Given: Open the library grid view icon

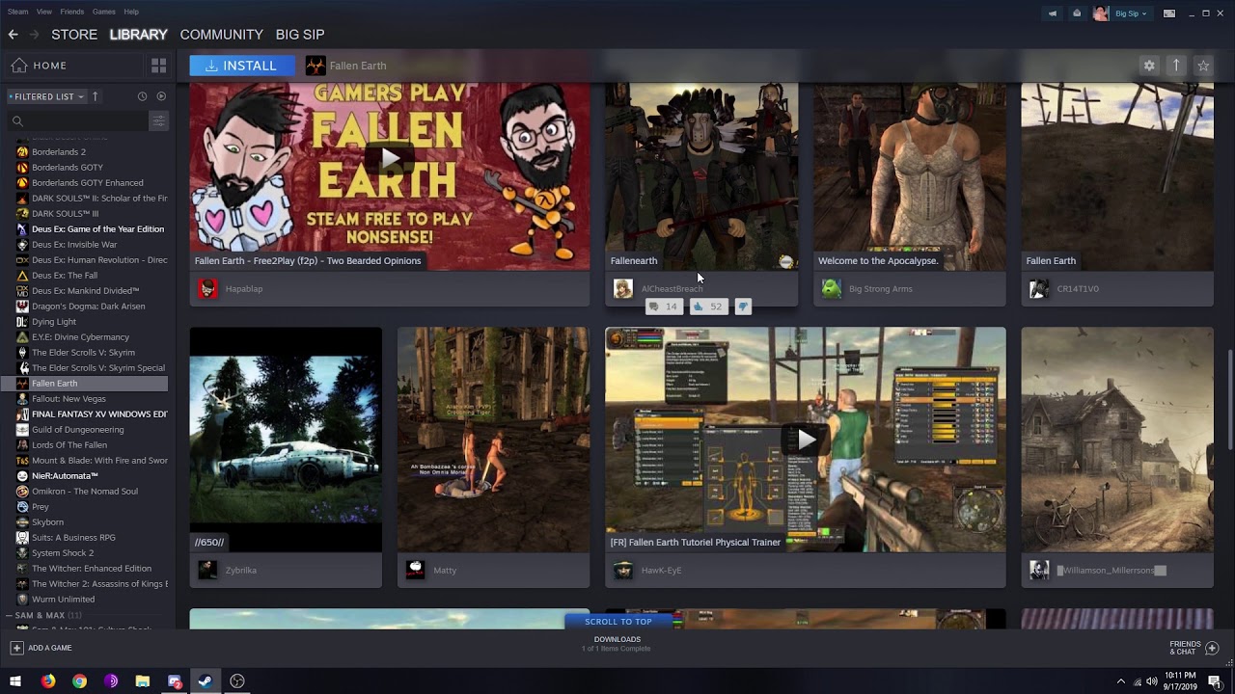Looking at the screenshot, I should [158, 66].
